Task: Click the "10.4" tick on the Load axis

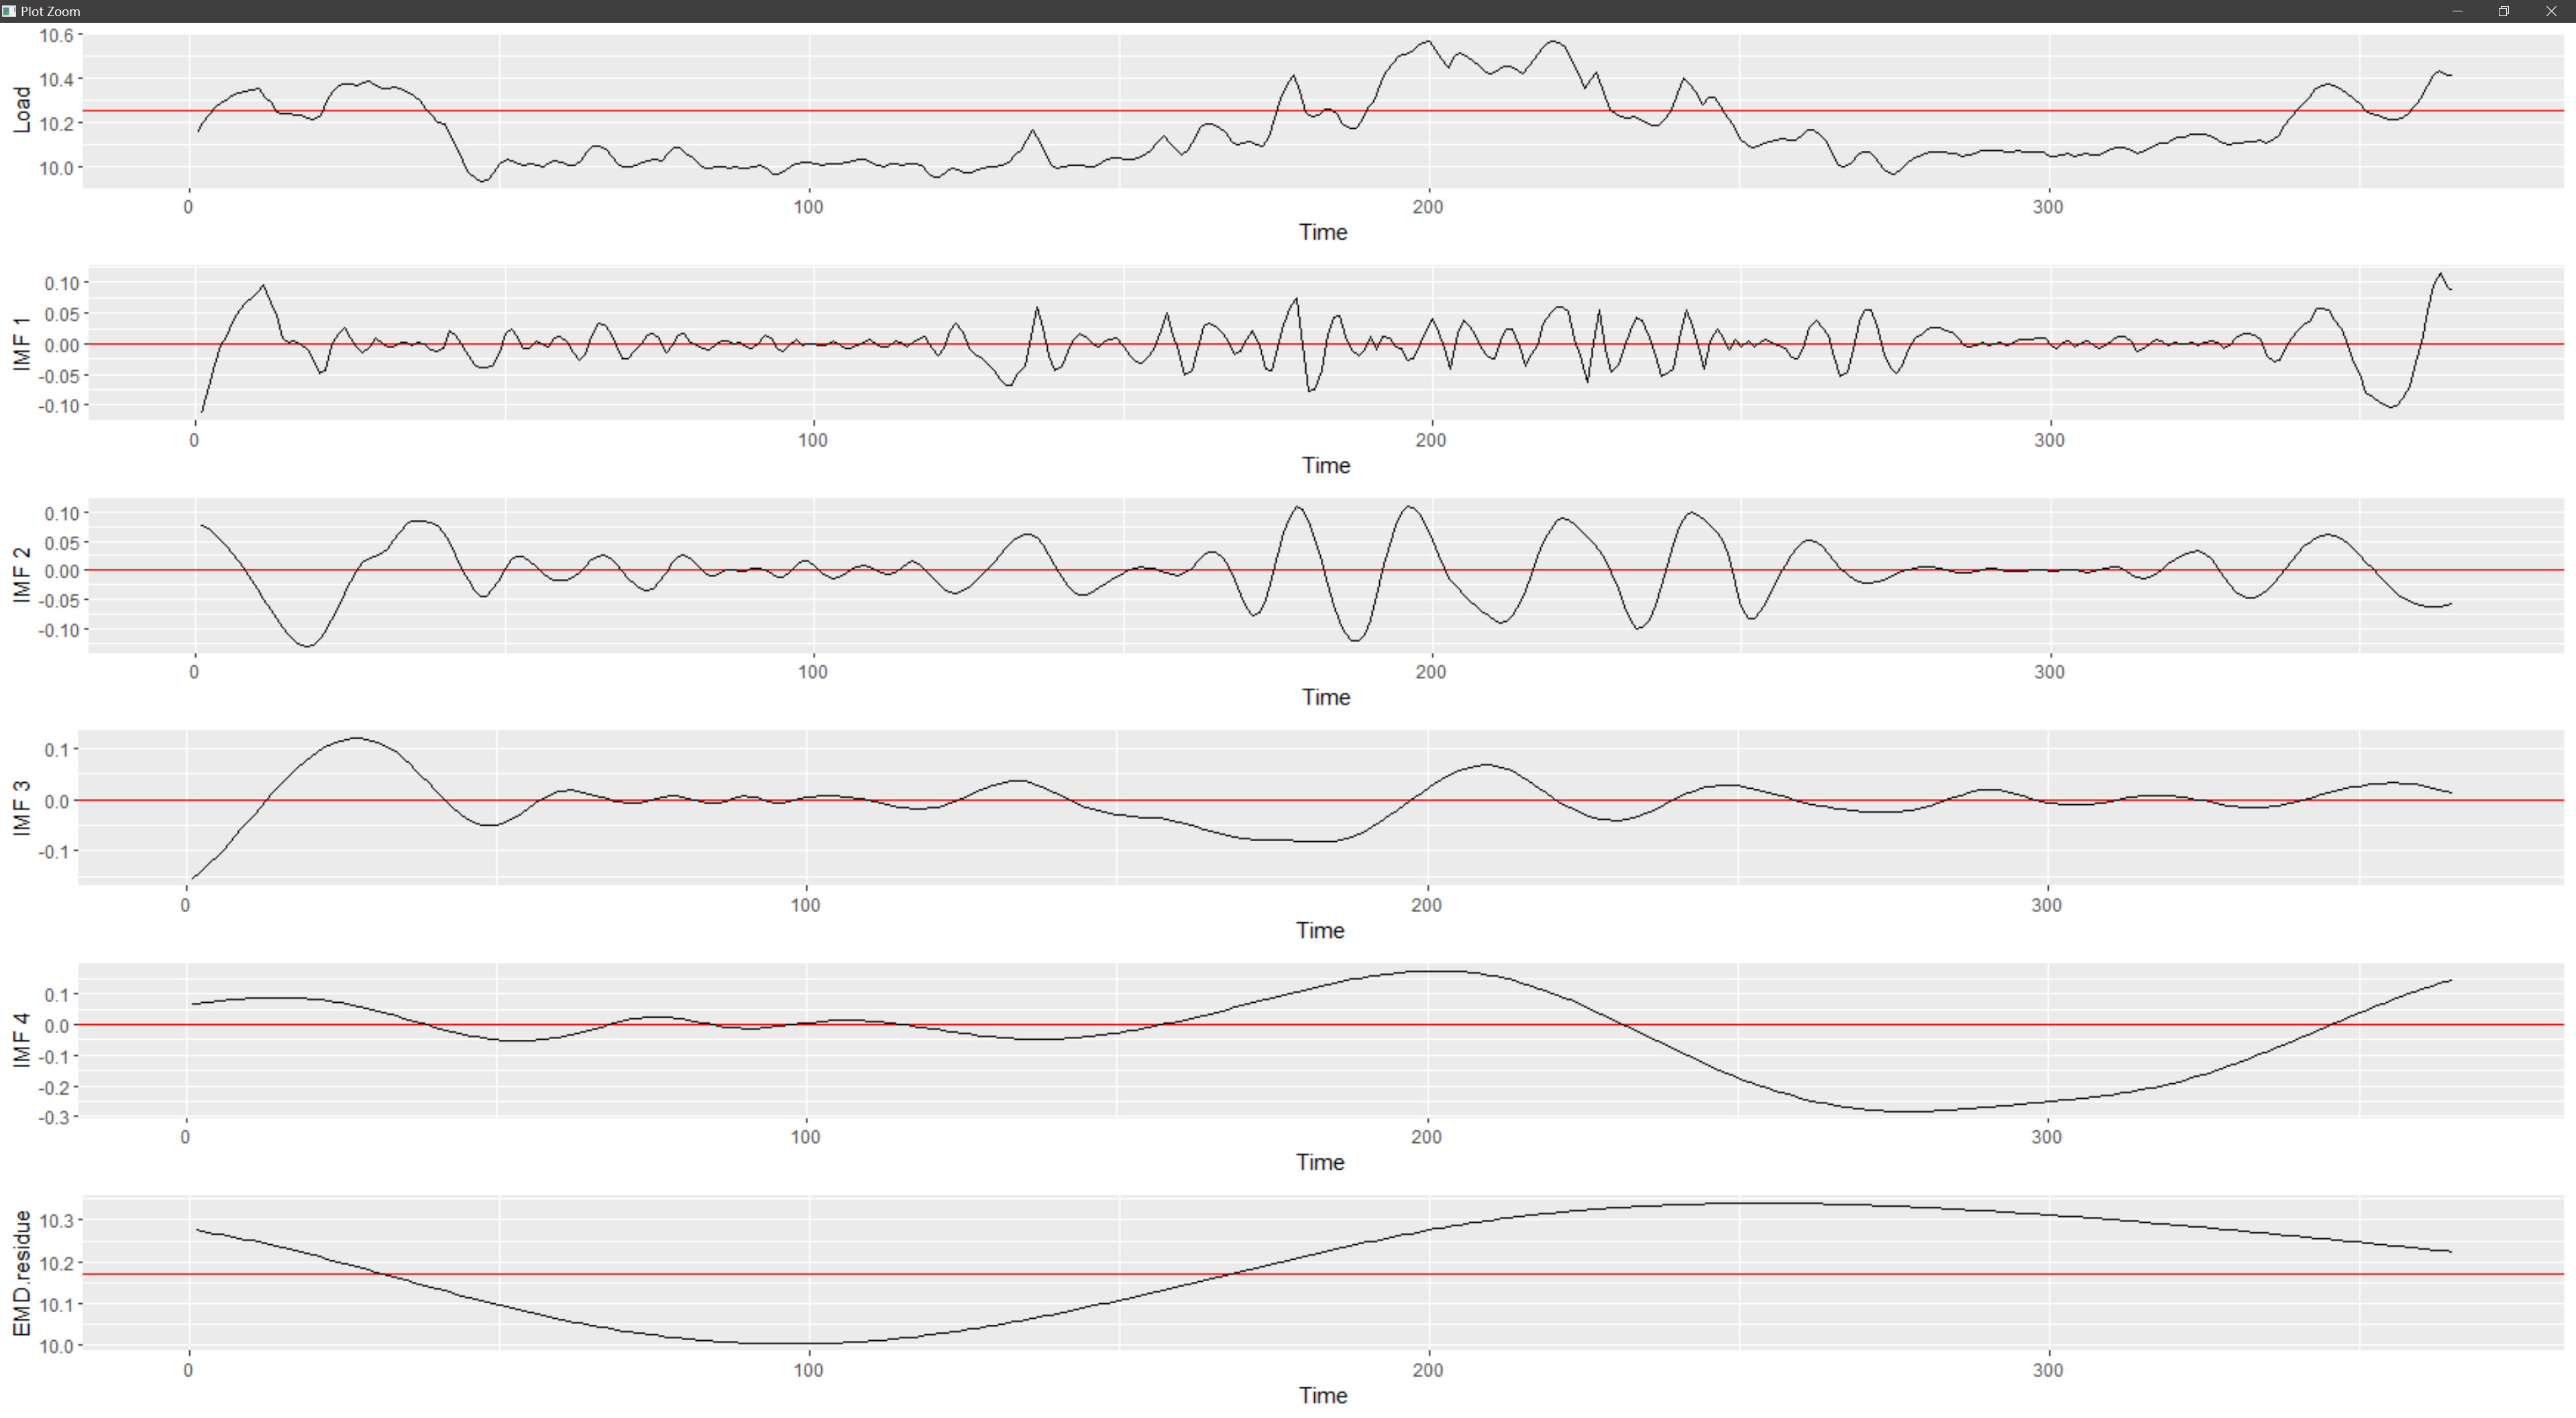Action: (x=56, y=80)
